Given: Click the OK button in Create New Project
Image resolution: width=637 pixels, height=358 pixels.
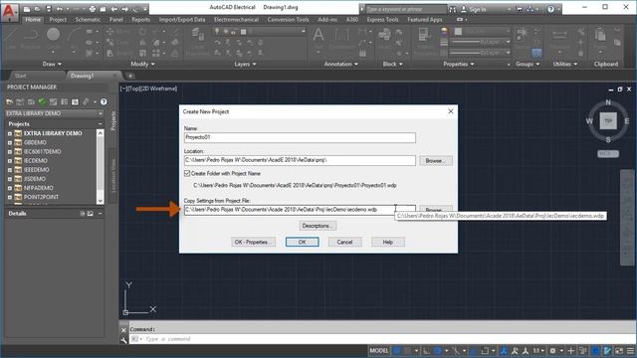Looking at the screenshot, I should 302,242.
